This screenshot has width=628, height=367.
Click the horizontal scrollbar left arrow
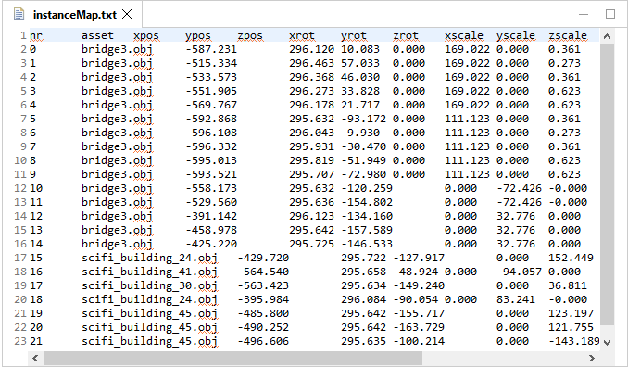35,358
